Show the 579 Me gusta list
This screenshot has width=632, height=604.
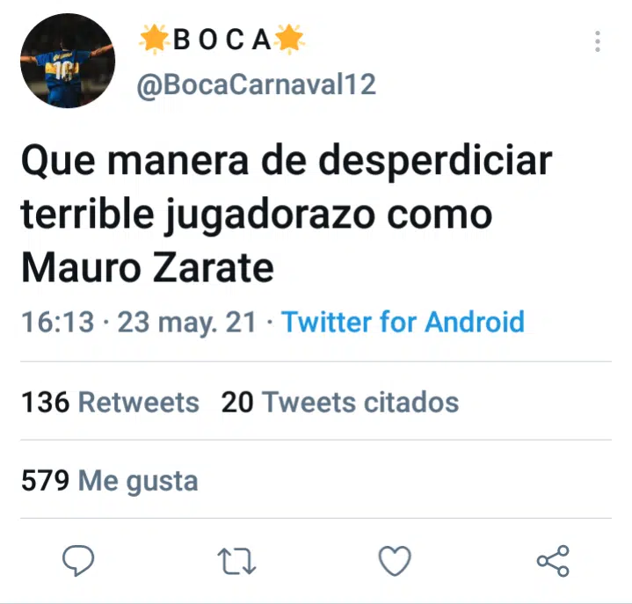click(109, 480)
